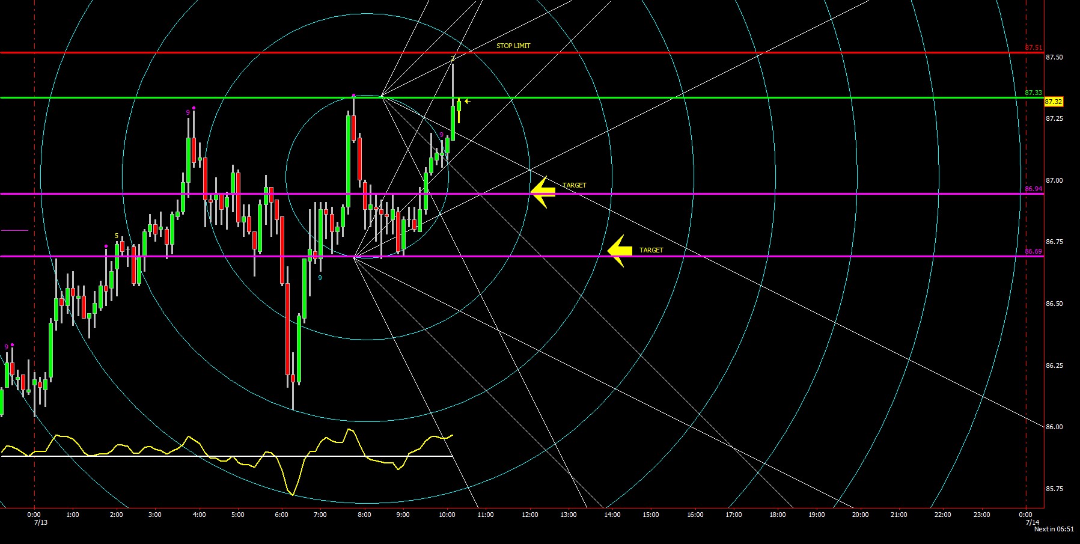Select the yellow arrow beside the 86.69 TARGET label
Viewport: 1080px width, 544px height.
coord(620,251)
